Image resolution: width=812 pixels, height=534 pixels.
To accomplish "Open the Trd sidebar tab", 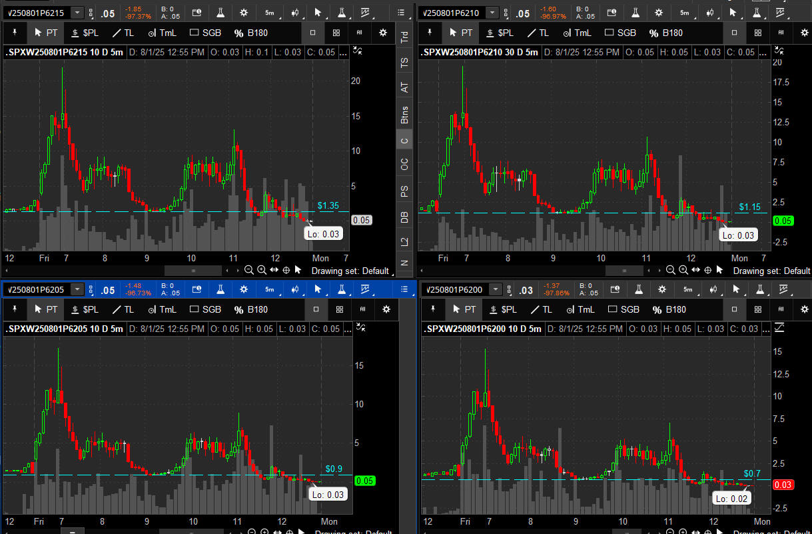I will (x=404, y=38).
